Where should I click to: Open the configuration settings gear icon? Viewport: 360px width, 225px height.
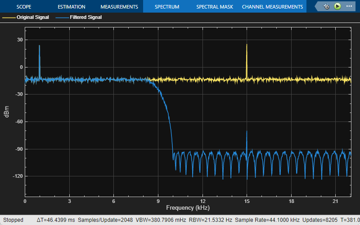pos(326,7)
